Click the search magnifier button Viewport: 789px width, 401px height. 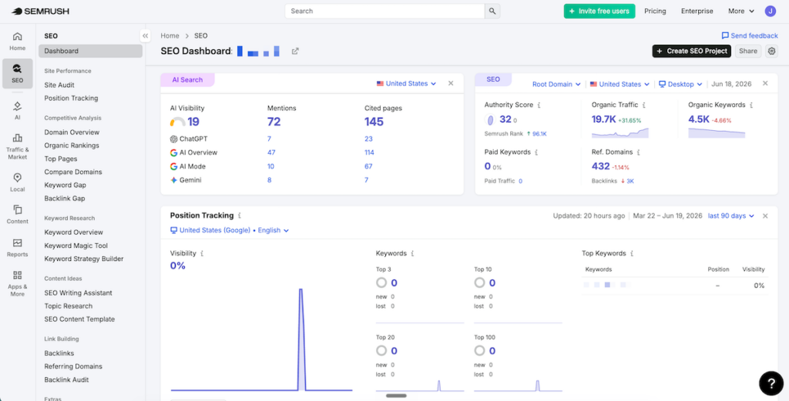coord(492,11)
